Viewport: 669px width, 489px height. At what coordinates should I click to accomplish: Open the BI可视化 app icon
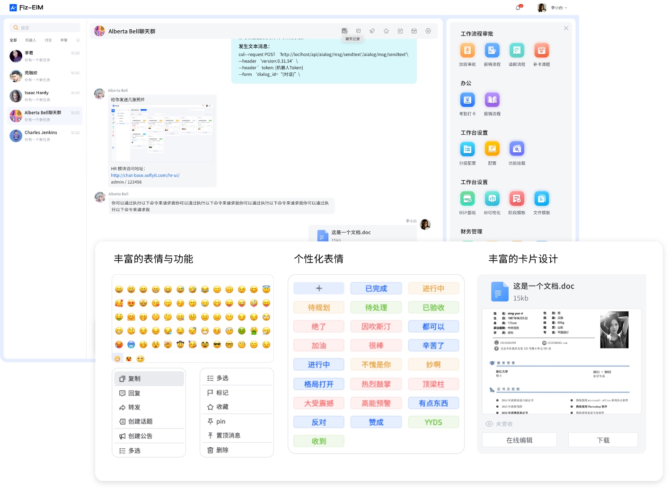pyautogui.click(x=492, y=199)
